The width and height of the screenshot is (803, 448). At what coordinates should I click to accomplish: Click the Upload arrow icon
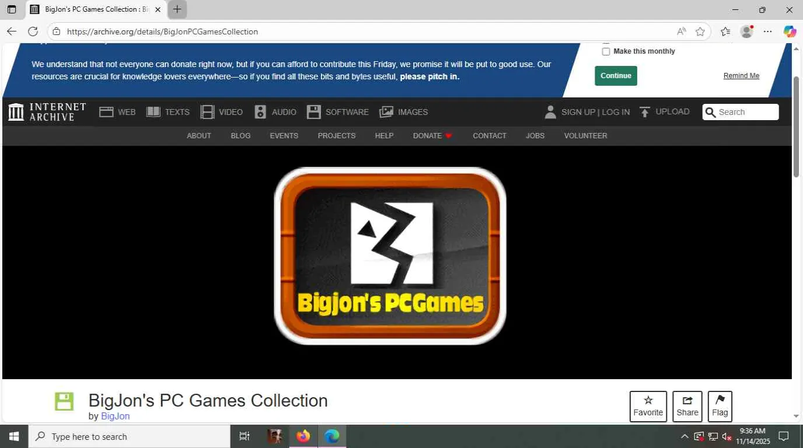click(x=645, y=112)
